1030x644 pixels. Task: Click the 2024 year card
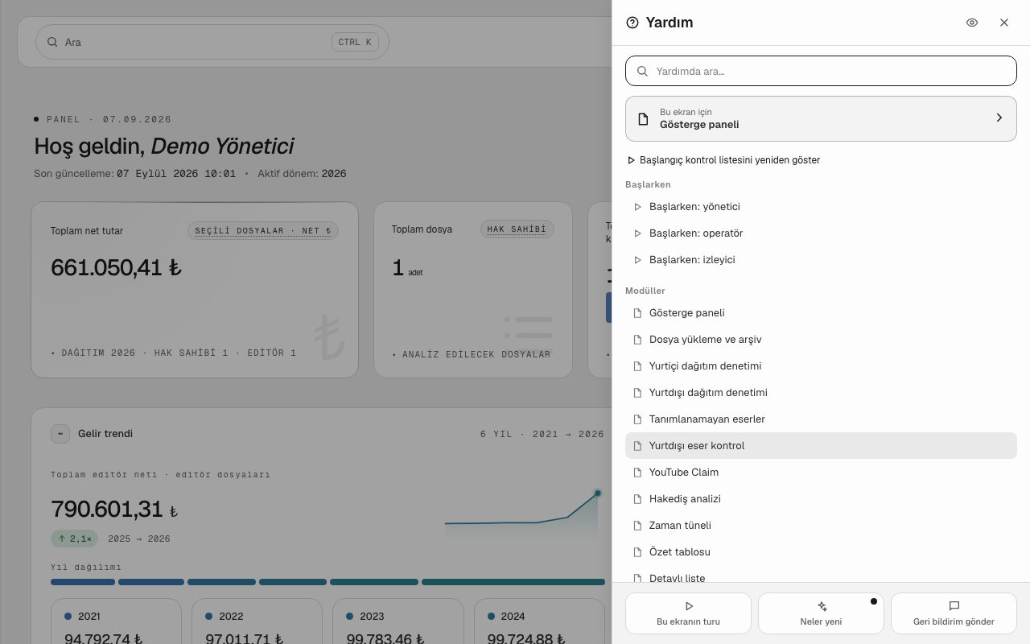click(x=539, y=621)
